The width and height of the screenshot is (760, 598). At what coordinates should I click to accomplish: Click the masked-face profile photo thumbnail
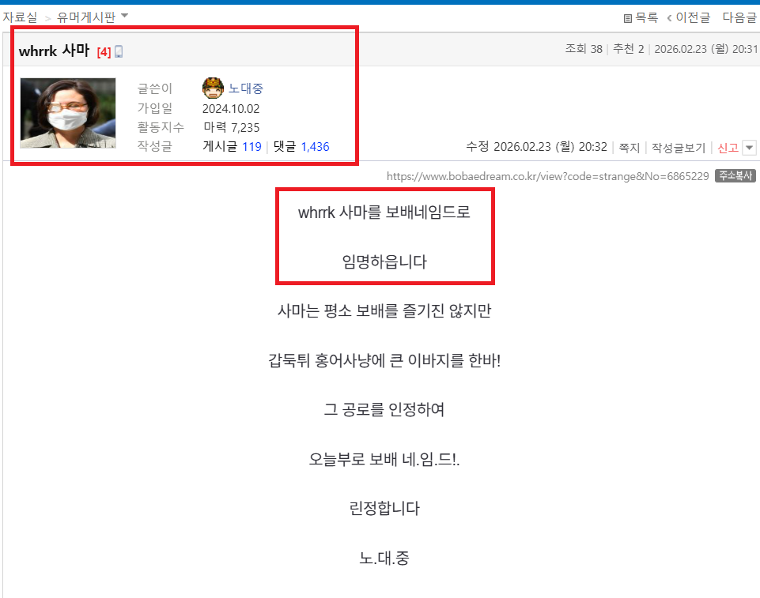pos(67,113)
